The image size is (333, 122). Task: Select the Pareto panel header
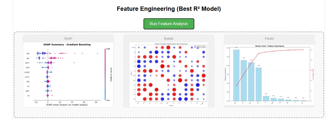click(269, 39)
